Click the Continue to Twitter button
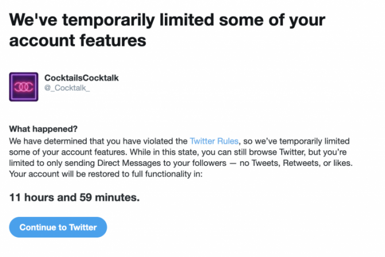385x257 pixels. point(58,227)
